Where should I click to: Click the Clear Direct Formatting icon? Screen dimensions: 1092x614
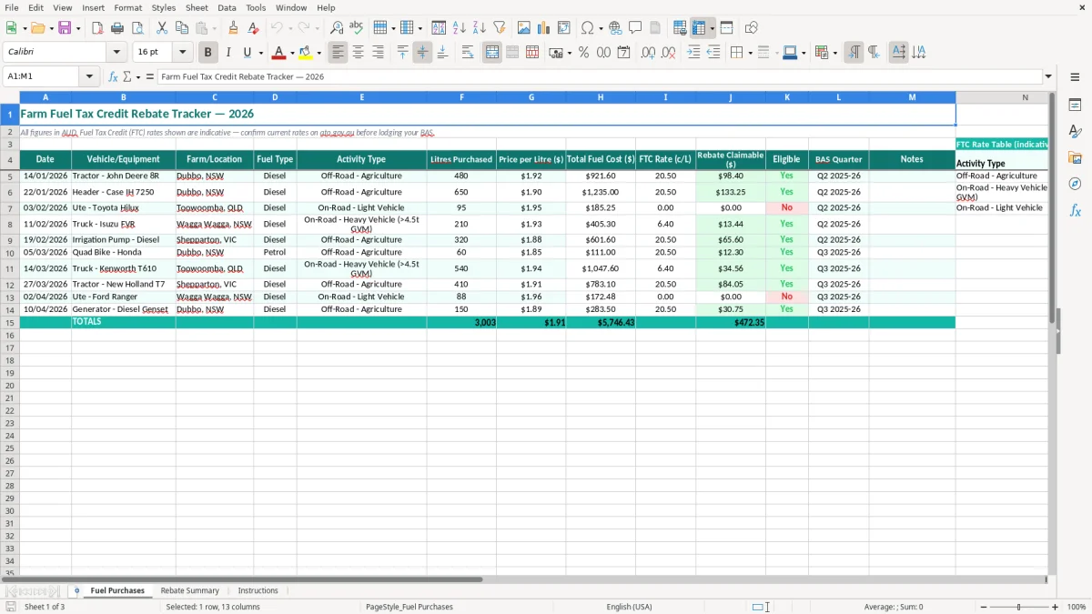(x=254, y=28)
